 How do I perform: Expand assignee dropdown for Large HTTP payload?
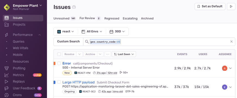coord(230,87)
